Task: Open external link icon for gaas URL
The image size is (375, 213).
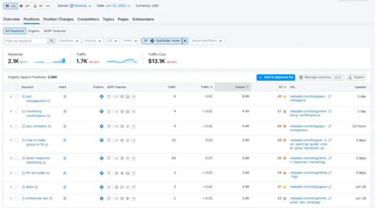Action: (x=330, y=186)
